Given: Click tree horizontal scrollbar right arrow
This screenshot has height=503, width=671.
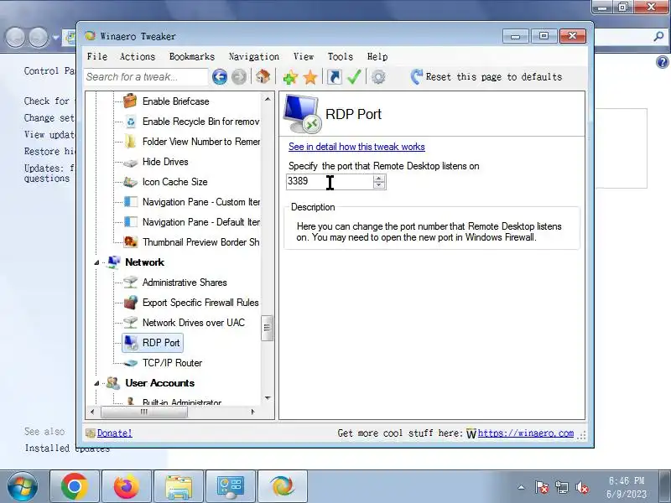Looking at the screenshot, I should point(253,412).
